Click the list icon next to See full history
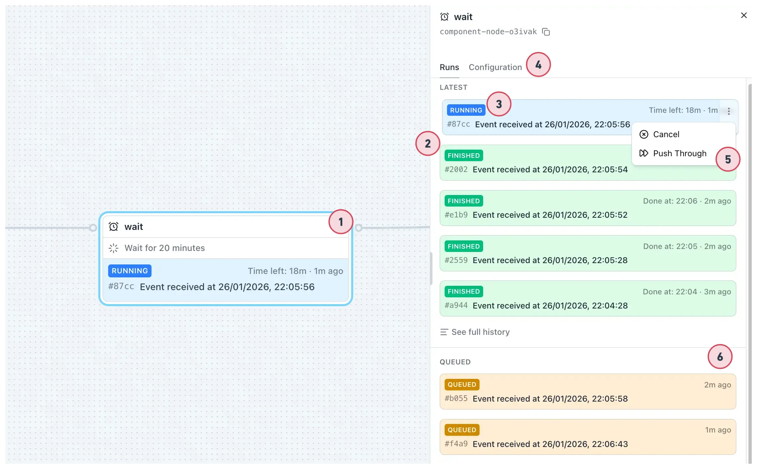The image size is (757, 469). [444, 332]
